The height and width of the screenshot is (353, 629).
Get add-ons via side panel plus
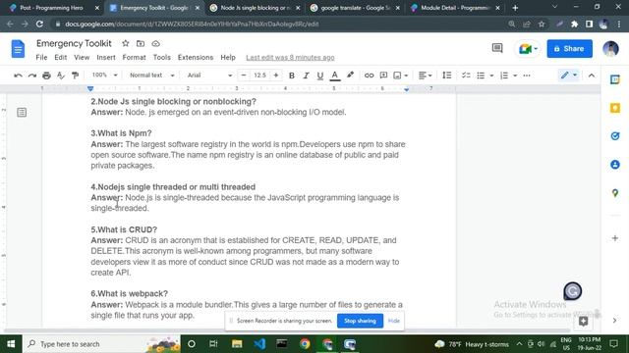[615, 238]
